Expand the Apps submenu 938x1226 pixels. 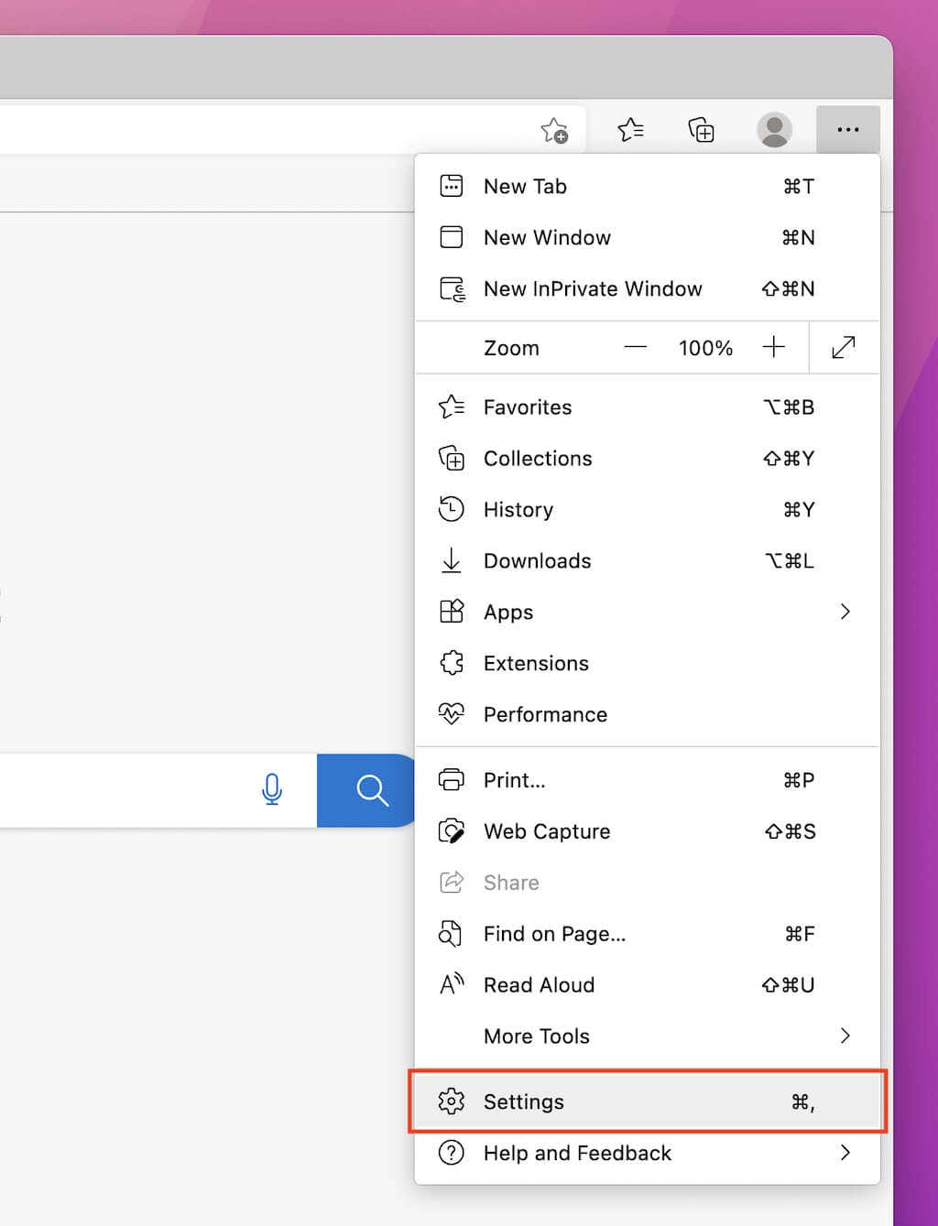point(845,612)
